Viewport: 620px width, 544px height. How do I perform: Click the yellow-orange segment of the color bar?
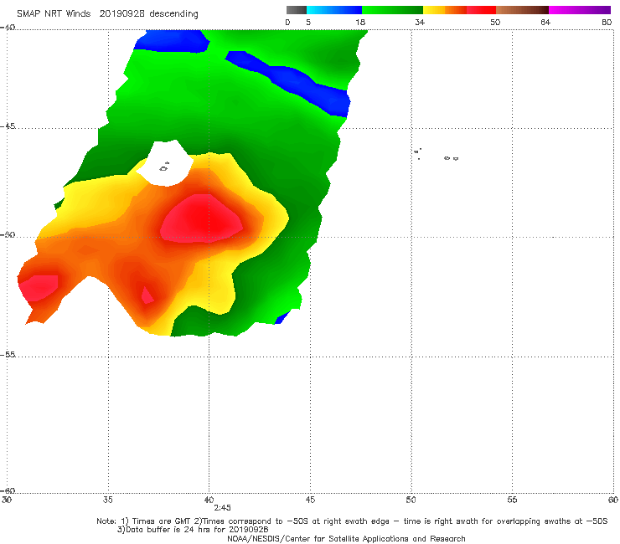[x=445, y=10]
